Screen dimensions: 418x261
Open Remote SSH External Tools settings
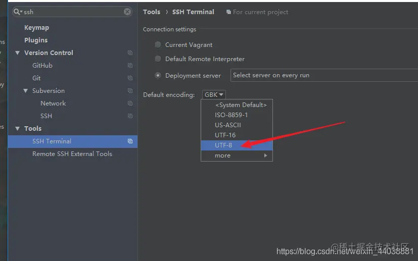pos(72,154)
